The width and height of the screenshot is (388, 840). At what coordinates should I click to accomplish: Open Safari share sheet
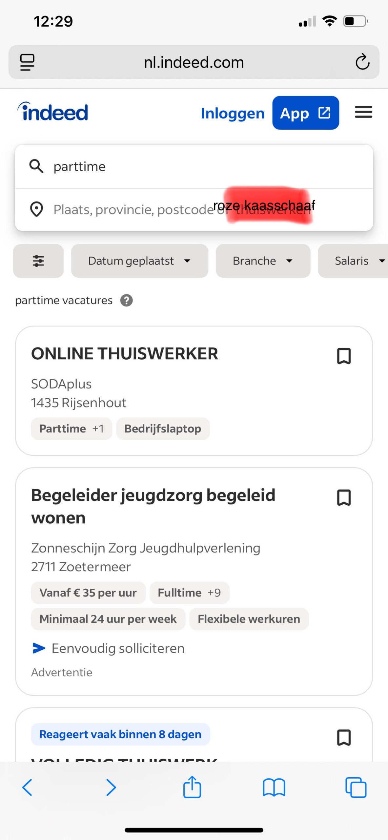[x=192, y=787]
